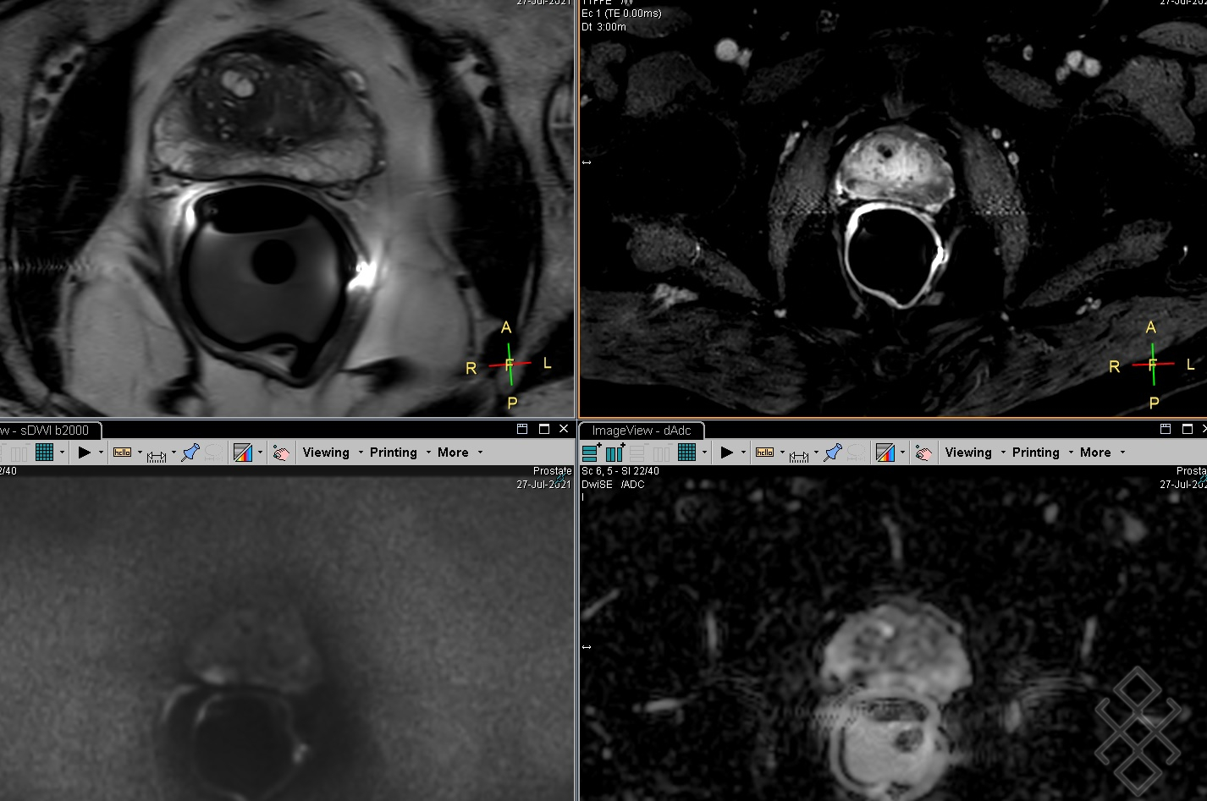This screenshot has width=1207, height=801.
Task: Open the color lookup table icon in the dAdc toolbar
Action: 885,453
